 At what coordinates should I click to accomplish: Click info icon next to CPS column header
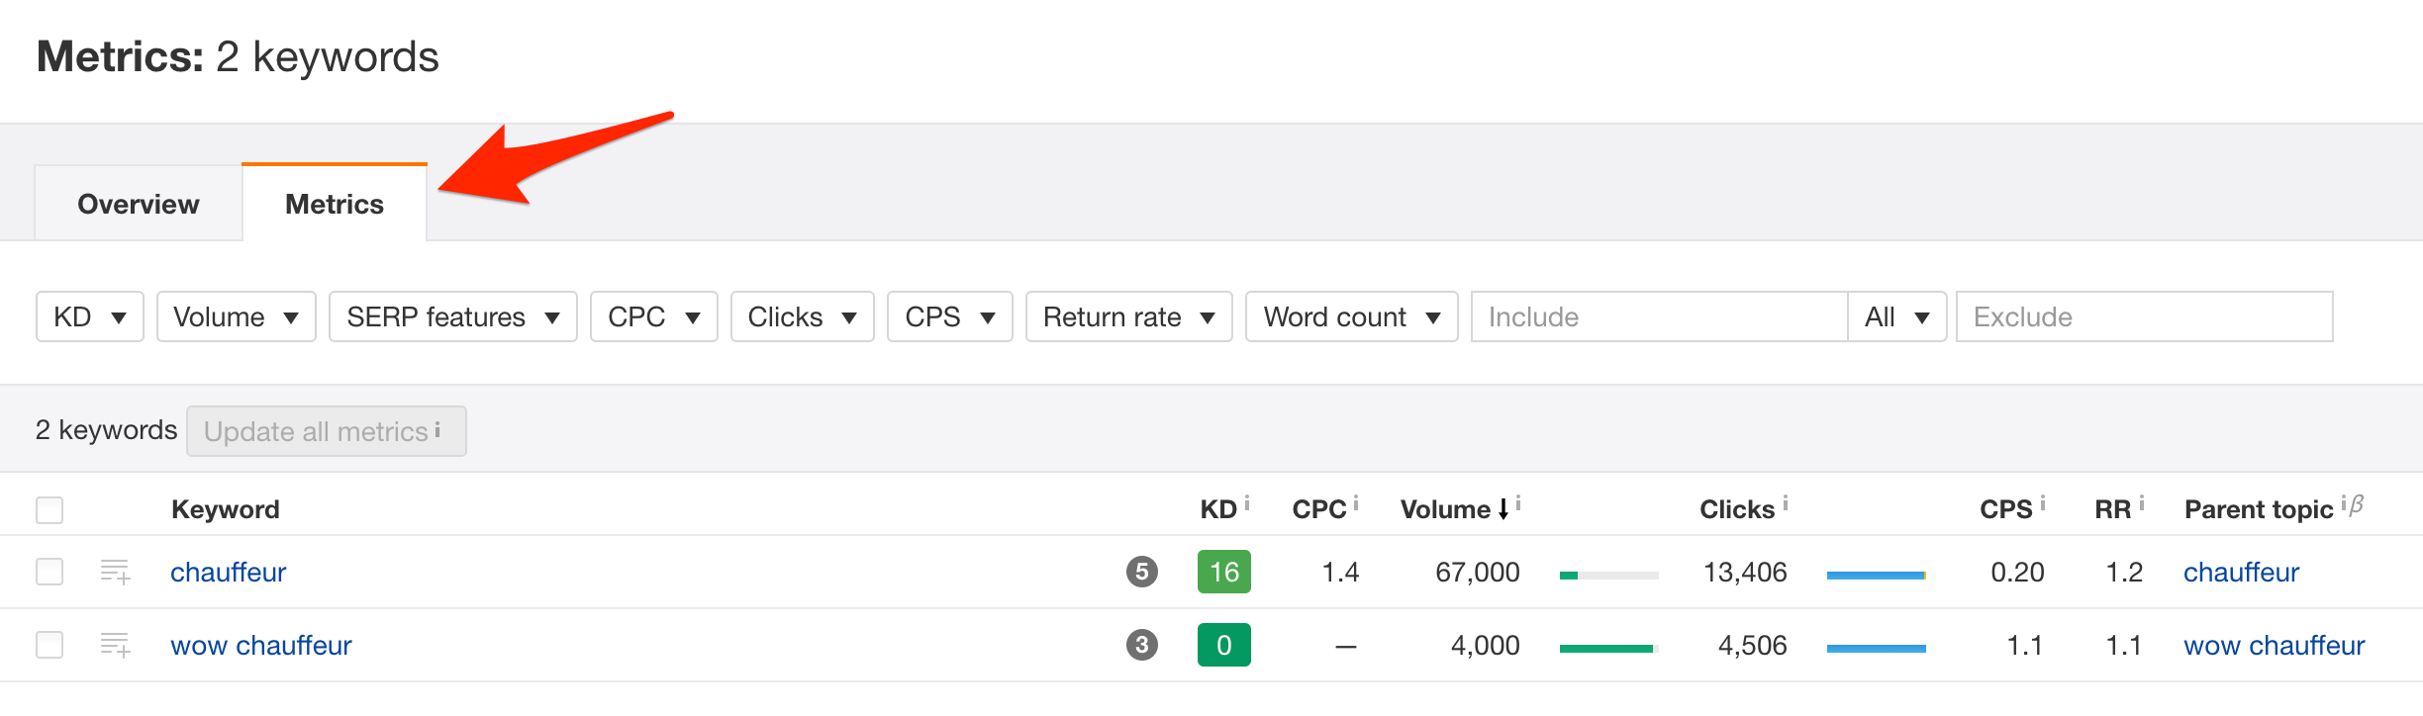pos(2042,503)
